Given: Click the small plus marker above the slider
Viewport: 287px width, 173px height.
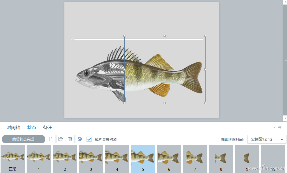Looking at the screenshot, I should (75, 36).
